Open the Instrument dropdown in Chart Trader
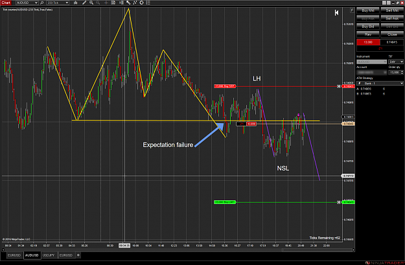The height and width of the screenshot is (265, 405). pos(371,62)
